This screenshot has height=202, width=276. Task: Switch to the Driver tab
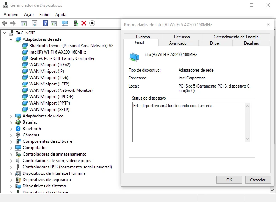coord(215,43)
